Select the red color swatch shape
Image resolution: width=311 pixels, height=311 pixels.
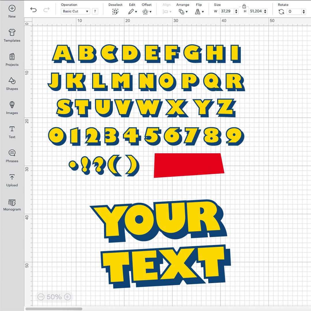pyautogui.click(x=189, y=165)
